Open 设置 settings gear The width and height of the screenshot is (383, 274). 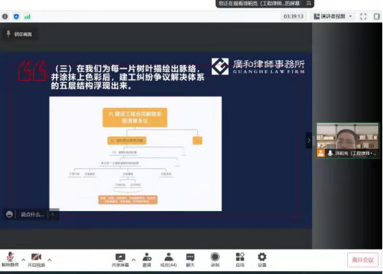262,260
